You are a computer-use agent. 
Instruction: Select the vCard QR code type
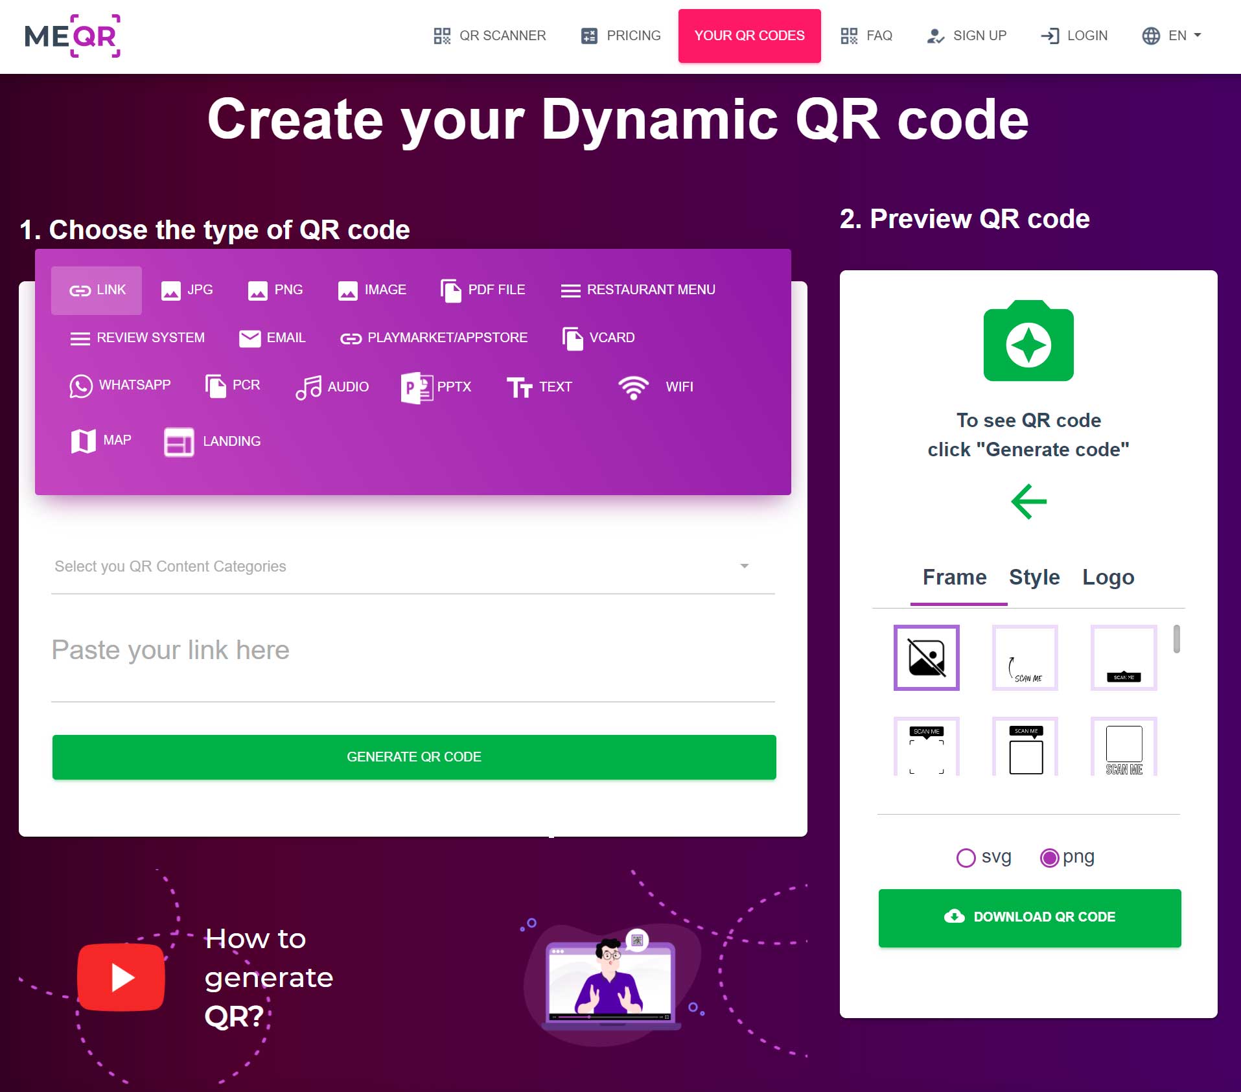pyautogui.click(x=599, y=338)
